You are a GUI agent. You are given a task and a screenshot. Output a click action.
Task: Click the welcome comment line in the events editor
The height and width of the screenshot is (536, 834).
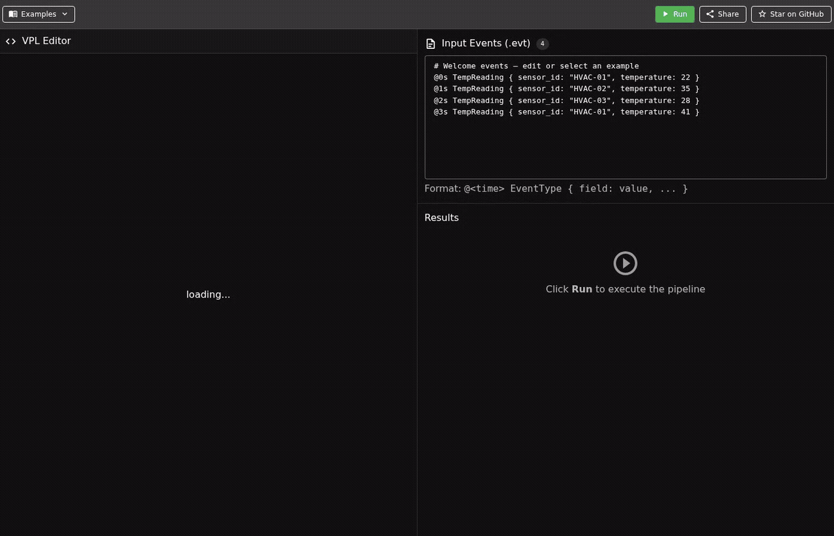pyautogui.click(x=535, y=66)
